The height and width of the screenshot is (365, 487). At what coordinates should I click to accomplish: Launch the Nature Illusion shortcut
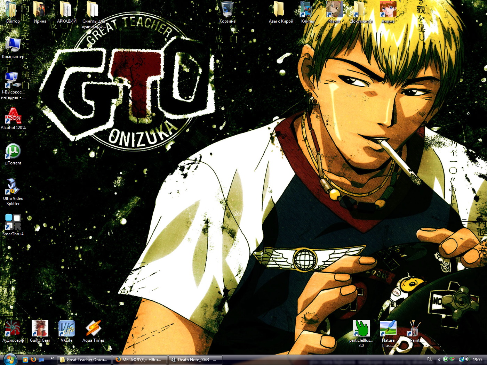click(x=388, y=334)
